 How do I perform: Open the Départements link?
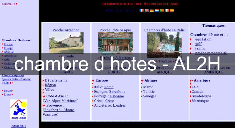coord(56,80)
